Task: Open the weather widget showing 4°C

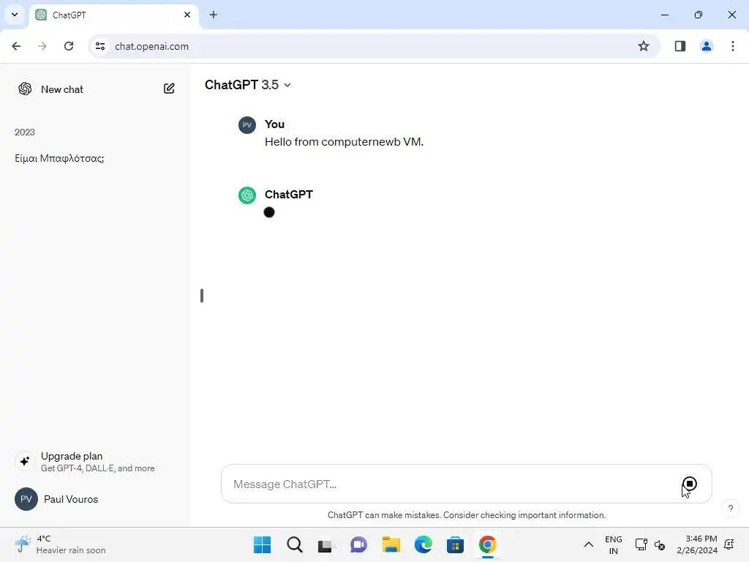Action: click(x=60, y=544)
